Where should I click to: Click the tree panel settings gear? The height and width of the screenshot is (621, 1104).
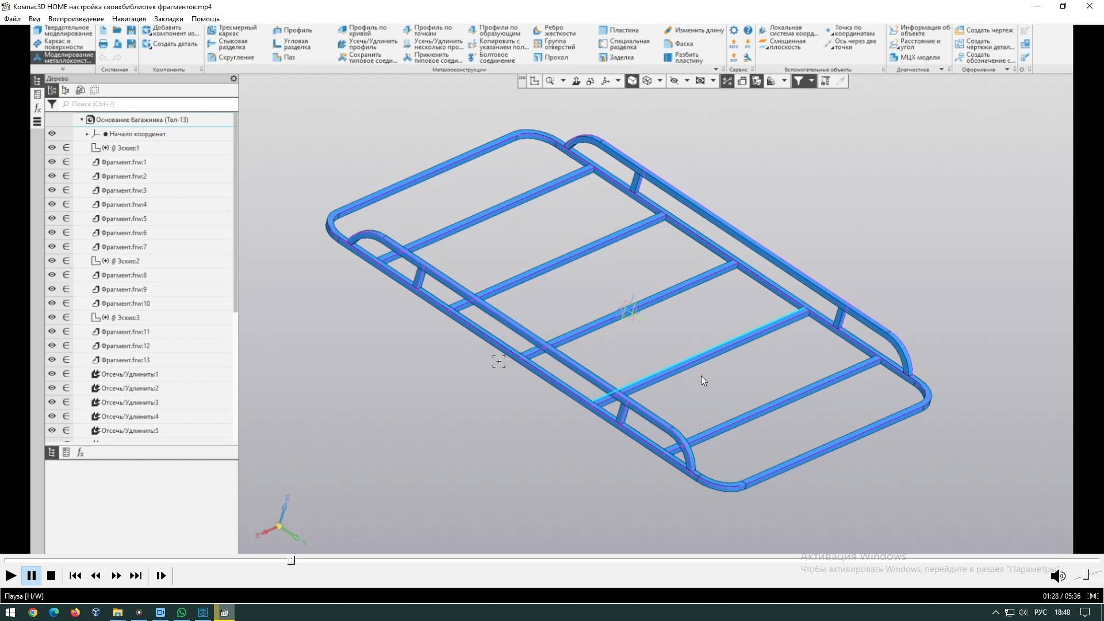click(233, 79)
